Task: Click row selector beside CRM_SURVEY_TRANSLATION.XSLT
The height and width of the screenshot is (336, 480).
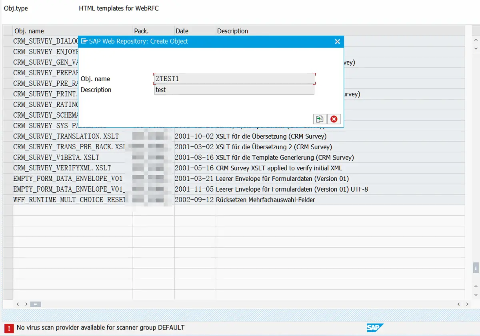Action: pos(8,136)
